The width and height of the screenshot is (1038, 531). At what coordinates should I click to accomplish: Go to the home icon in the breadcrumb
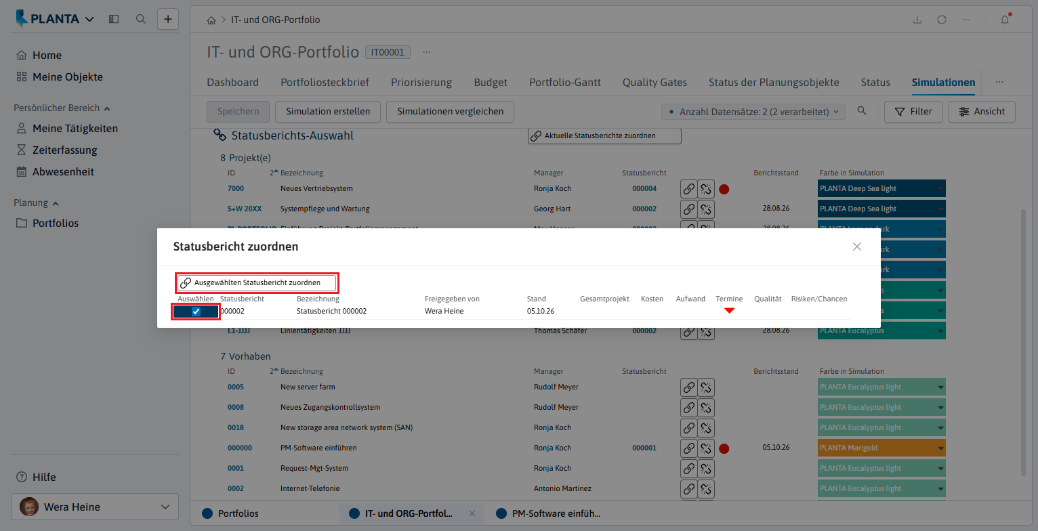(211, 20)
